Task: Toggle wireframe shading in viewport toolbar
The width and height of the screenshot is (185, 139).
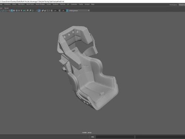Action: (x=9, y=10)
